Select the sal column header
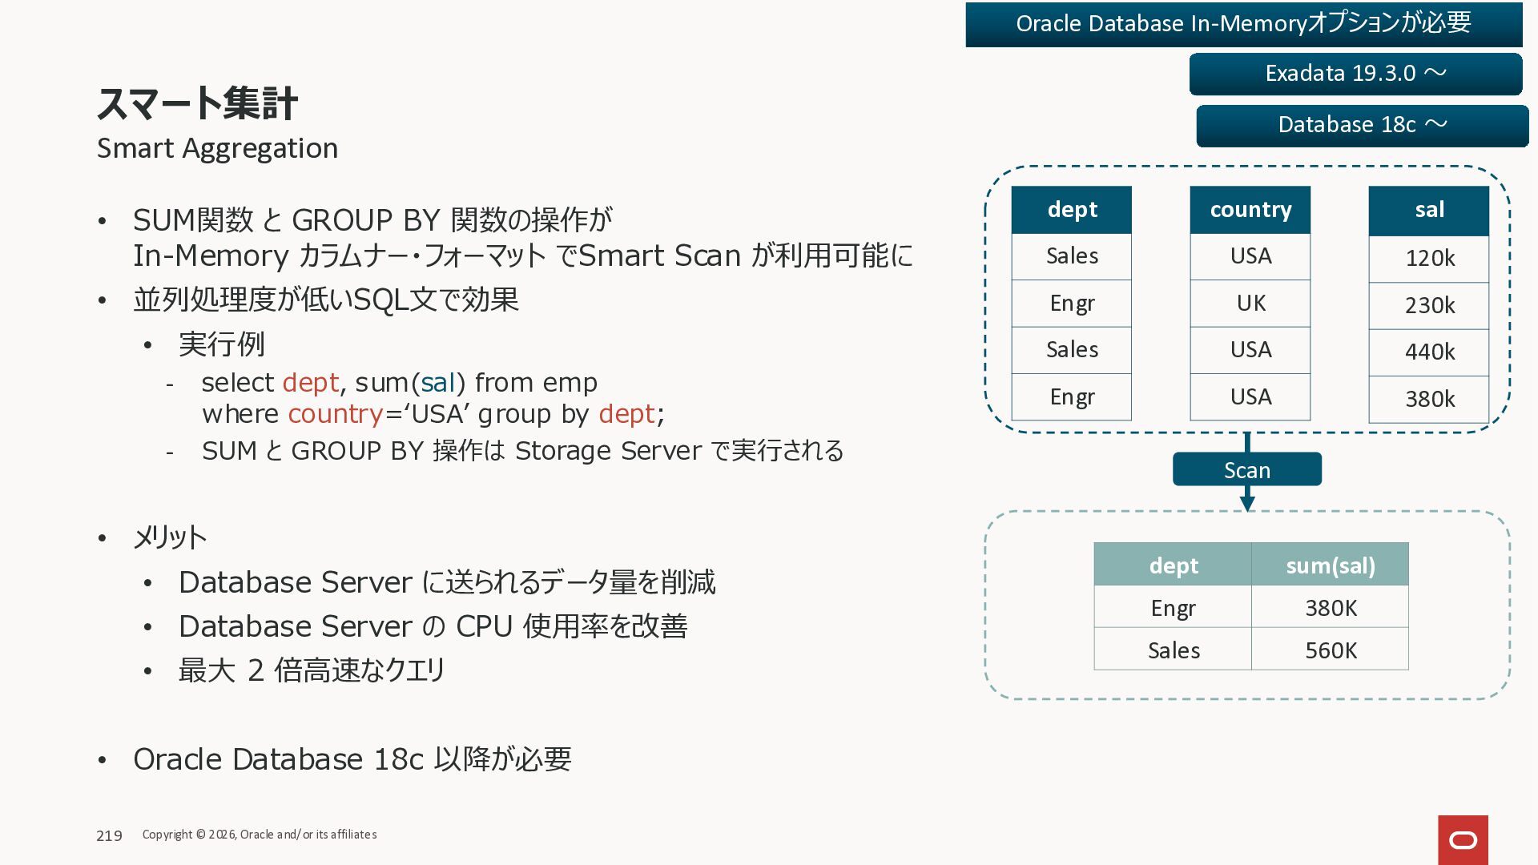The image size is (1538, 865). 1429,210
